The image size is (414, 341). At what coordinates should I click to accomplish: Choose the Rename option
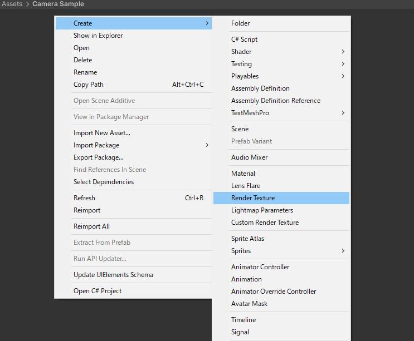pos(134,72)
